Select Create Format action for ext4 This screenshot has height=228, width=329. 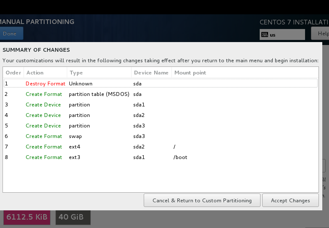[44, 147]
